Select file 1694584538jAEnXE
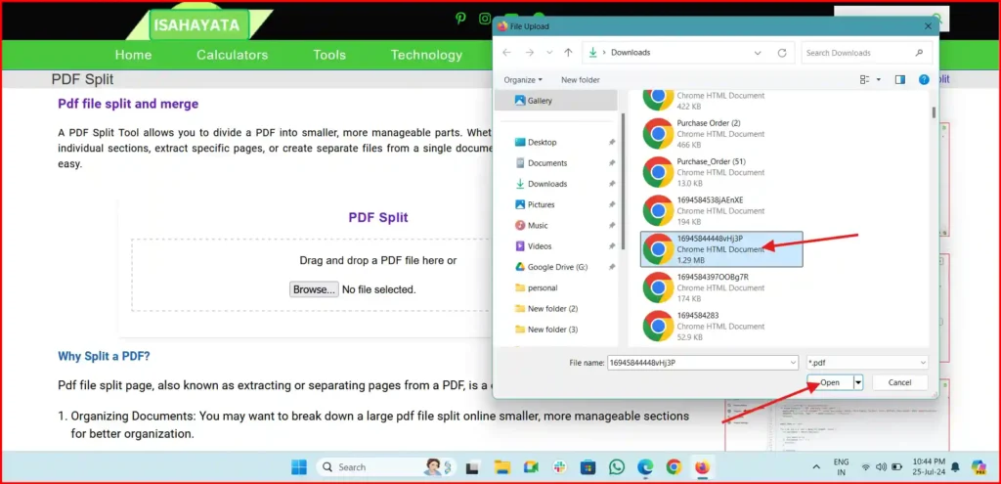 point(721,211)
